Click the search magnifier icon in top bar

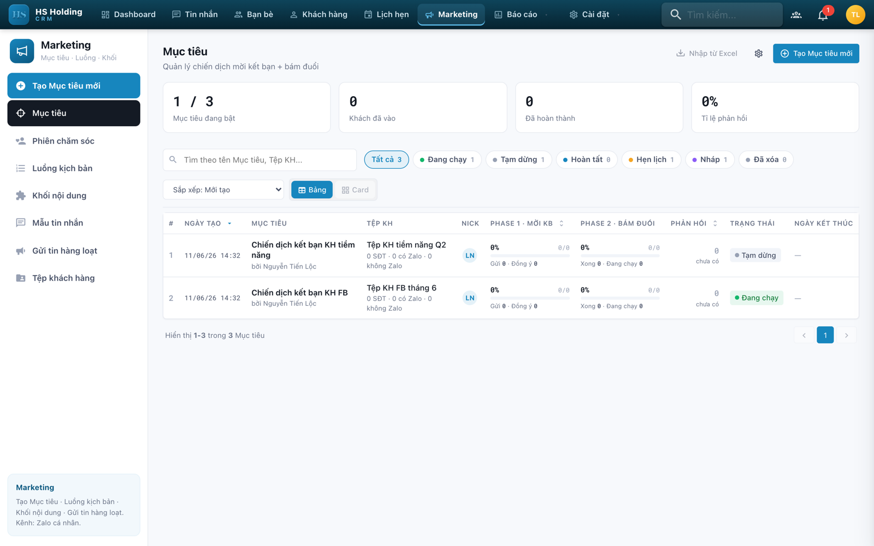point(676,15)
